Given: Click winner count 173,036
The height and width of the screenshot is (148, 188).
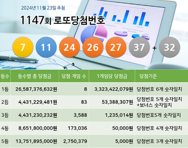Looking at the screenshot, I should 77,128.
